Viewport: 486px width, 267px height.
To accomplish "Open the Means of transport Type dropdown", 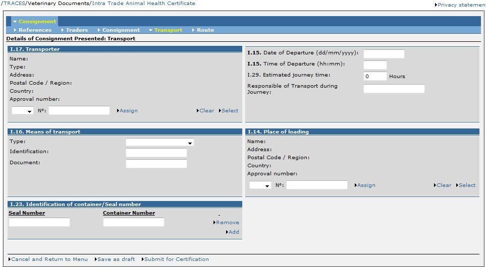I will tap(159, 143).
